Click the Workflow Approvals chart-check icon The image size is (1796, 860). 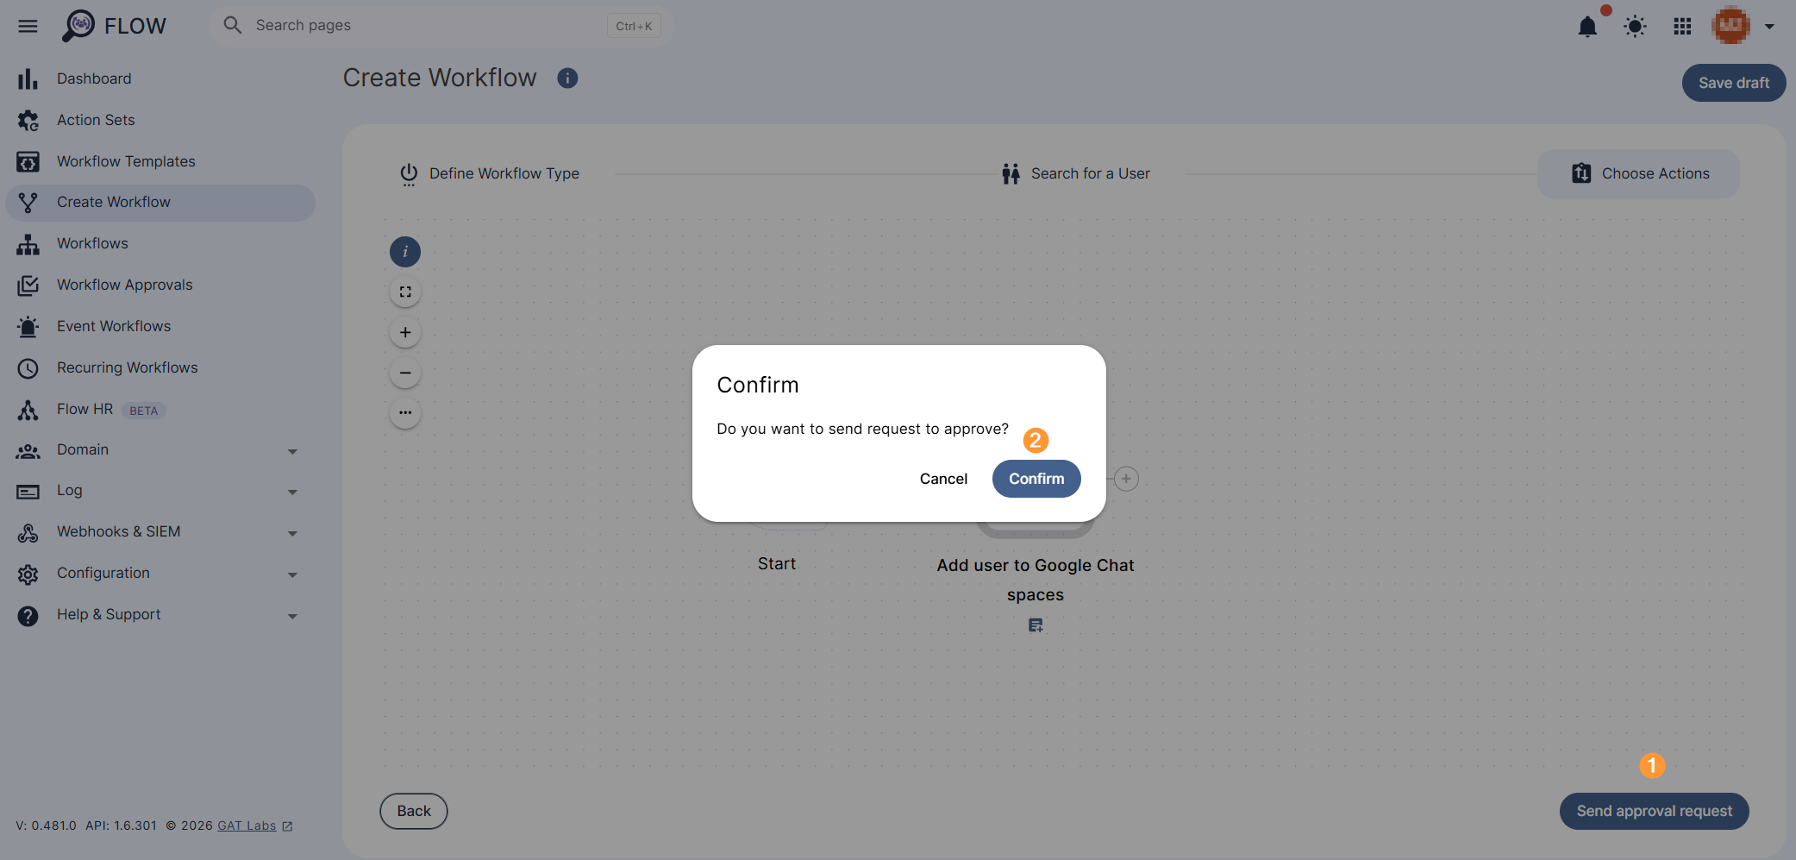(28, 286)
